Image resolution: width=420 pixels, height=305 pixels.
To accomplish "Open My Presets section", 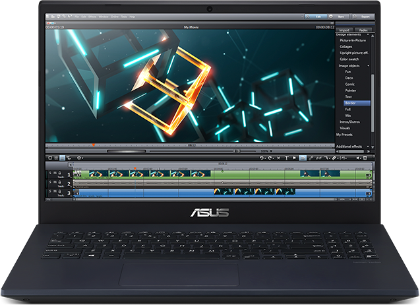I will pos(344,135).
